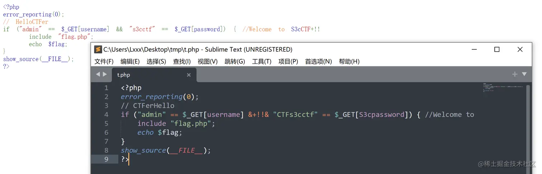Screen dimensions: 542x174
Task: Maximize the Sublime Text window
Action: coord(497,49)
